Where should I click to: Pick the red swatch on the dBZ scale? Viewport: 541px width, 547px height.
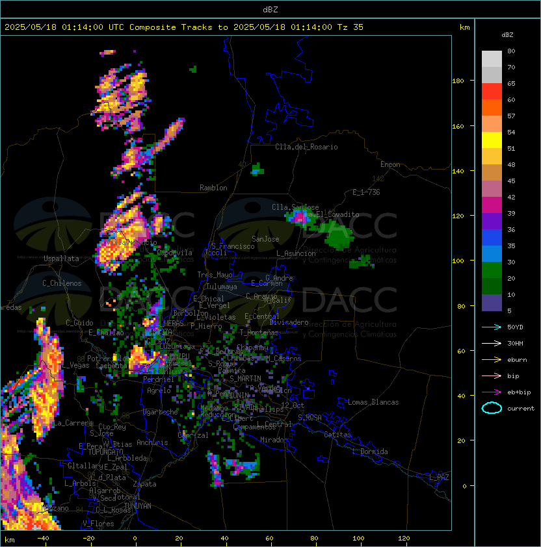492,92
